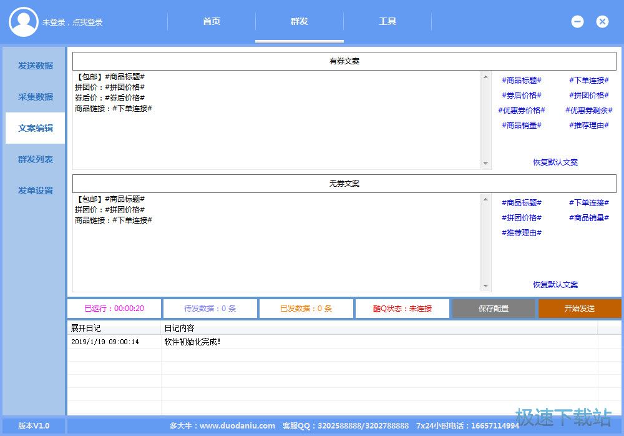Click the orange 开始发送 button
The image size is (624, 436).
coord(579,309)
